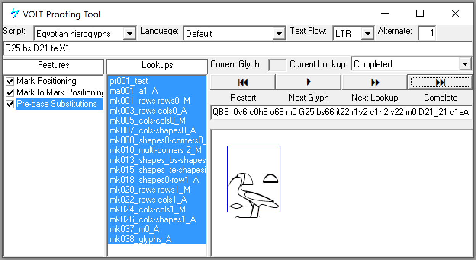Open the Current Lookup dropdown showing Completed

tap(465, 64)
